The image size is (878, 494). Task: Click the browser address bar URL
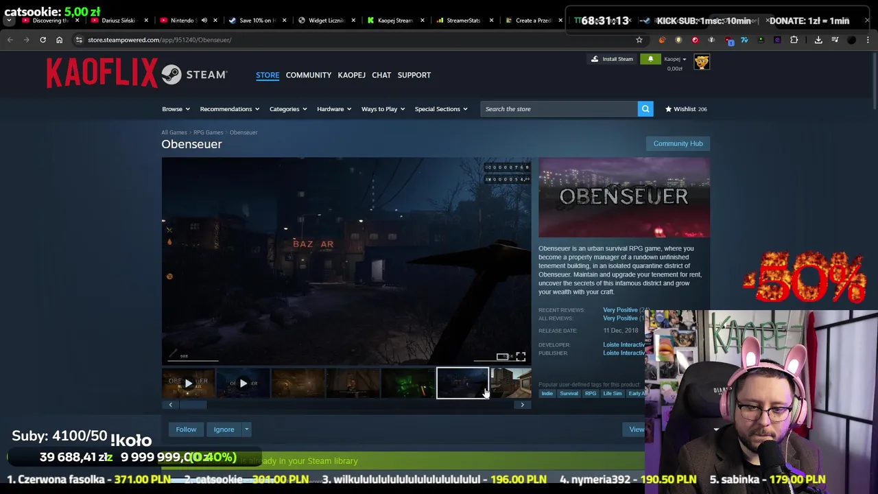point(159,40)
